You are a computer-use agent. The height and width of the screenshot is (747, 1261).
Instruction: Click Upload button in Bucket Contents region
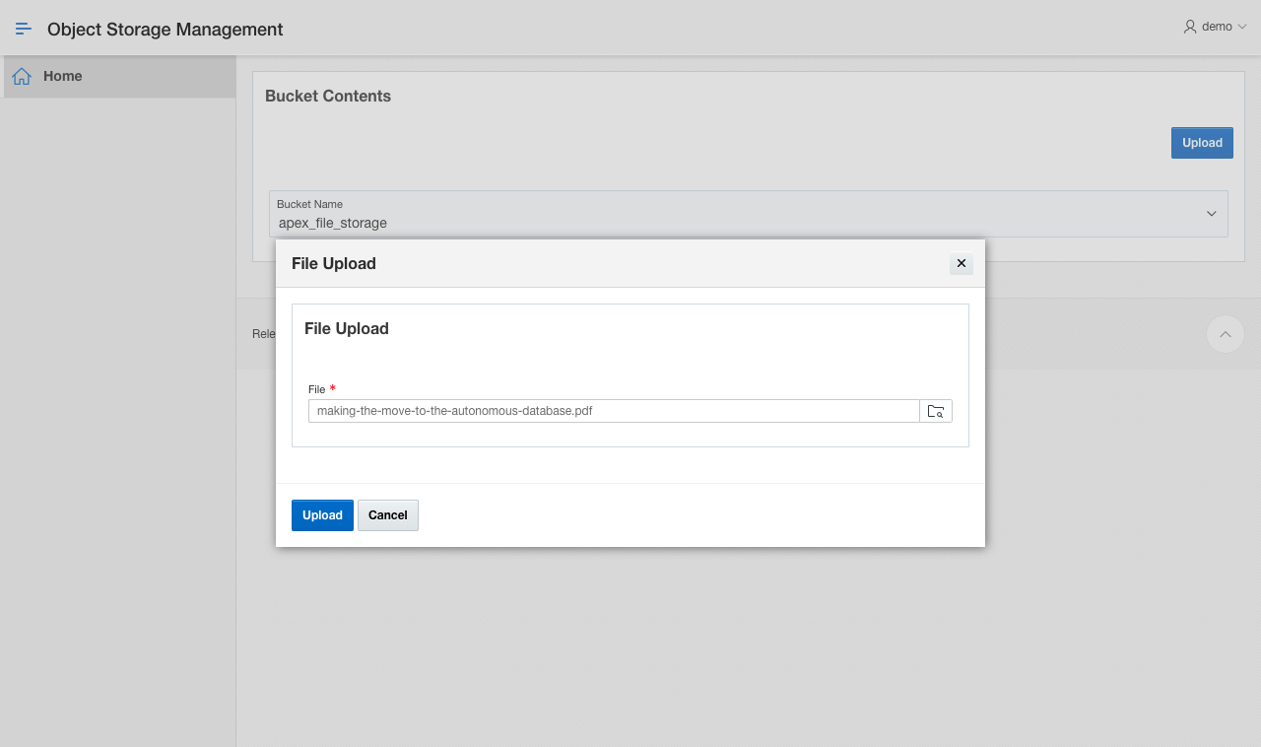pos(1202,143)
